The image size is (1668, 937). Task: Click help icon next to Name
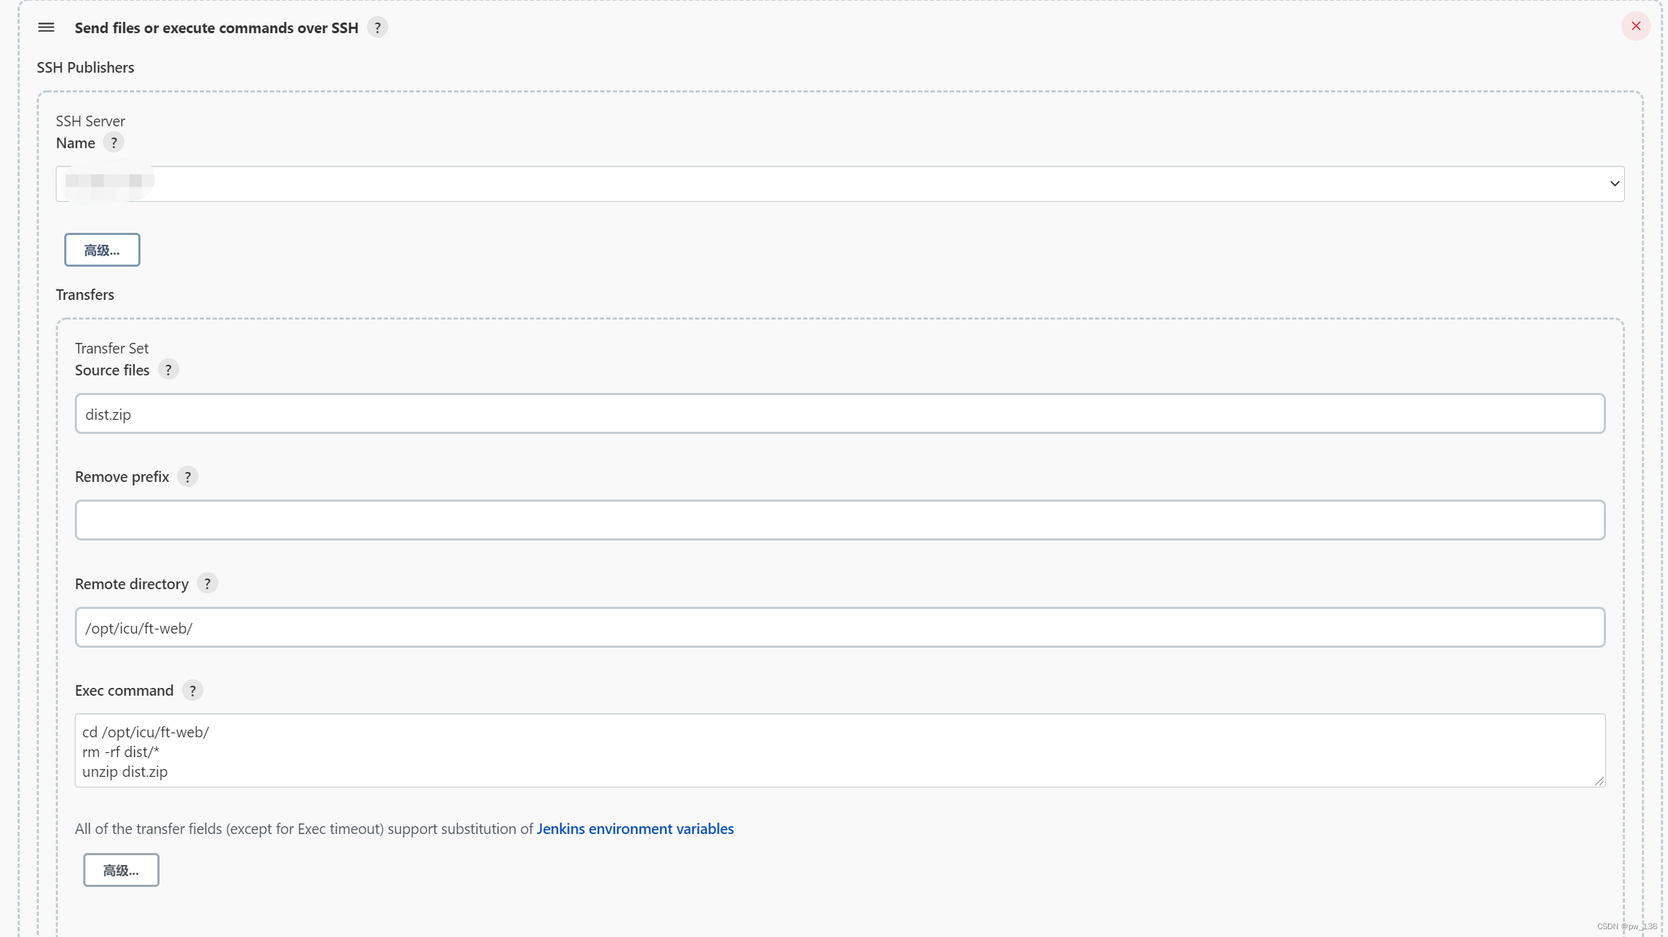click(x=113, y=143)
